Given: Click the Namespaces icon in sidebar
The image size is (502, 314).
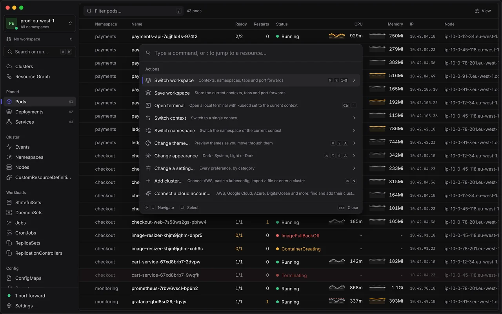Looking at the screenshot, I should [x=9, y=157].
